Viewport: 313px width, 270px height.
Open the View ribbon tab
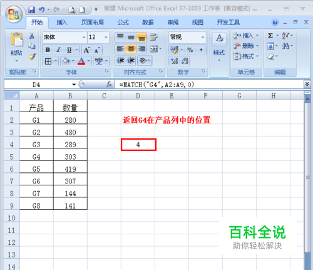pyautogui.click(x=197, y=22)
